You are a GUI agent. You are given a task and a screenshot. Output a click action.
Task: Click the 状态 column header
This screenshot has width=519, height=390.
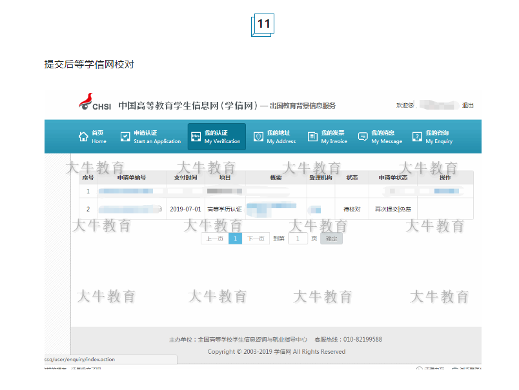(x=352, y=177)
